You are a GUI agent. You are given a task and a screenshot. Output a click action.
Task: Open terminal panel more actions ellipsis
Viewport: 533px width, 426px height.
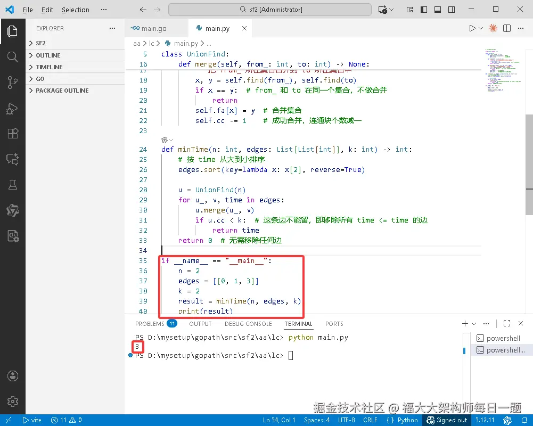[486, 323]
